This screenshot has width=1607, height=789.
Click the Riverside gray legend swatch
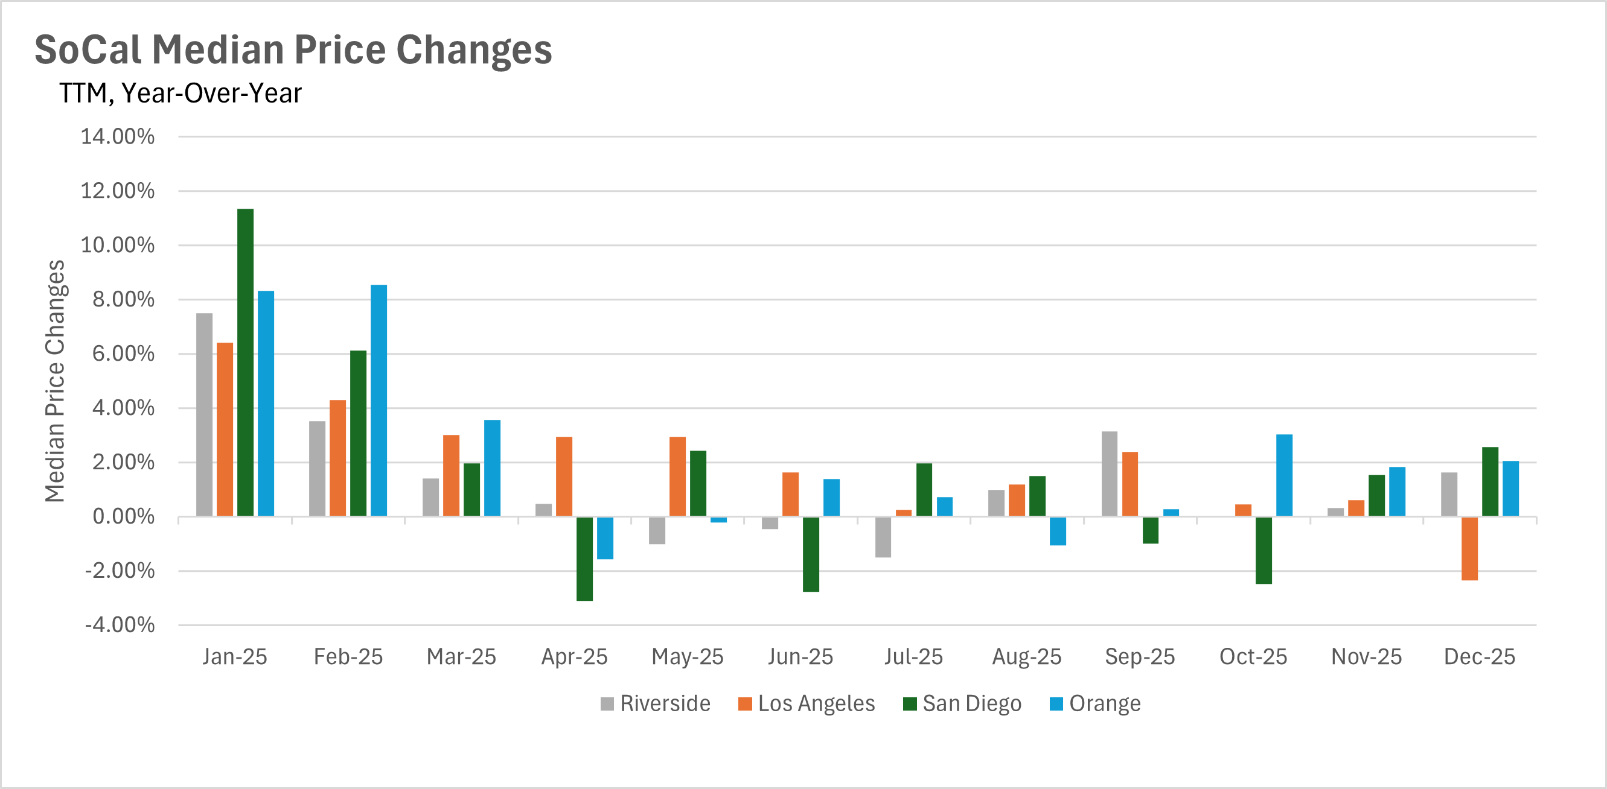coord(606,704)
